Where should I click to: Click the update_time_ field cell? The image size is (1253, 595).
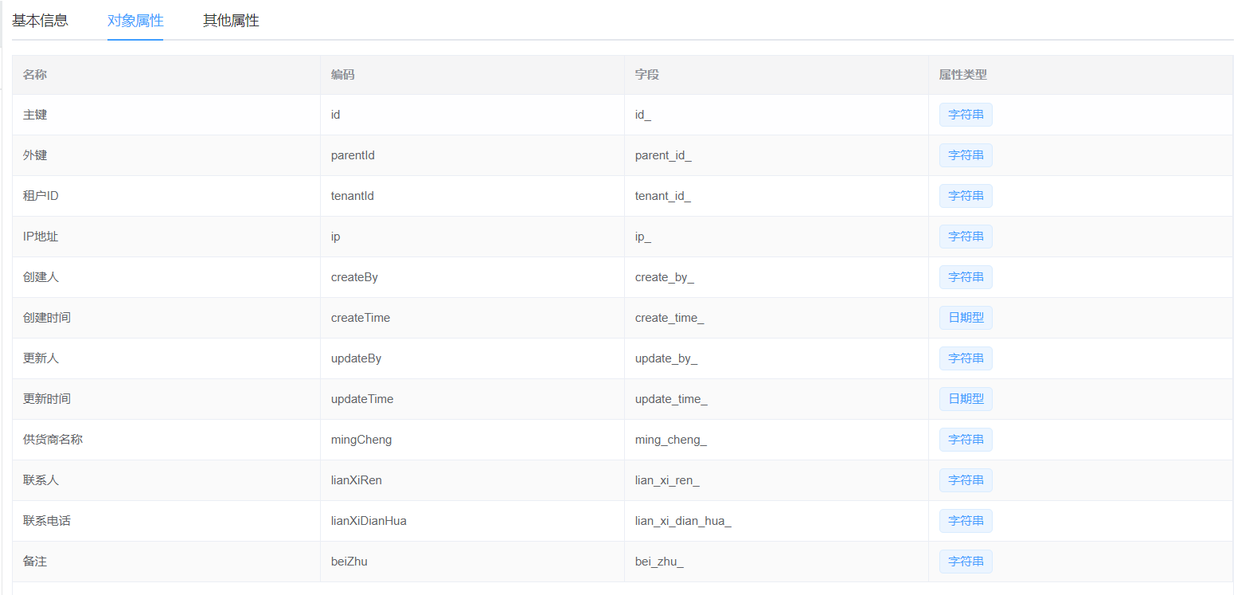coord(671,399)
